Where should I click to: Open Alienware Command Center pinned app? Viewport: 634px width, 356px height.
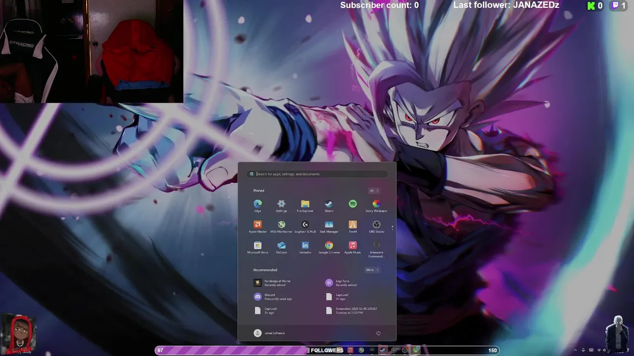point(376,249)
